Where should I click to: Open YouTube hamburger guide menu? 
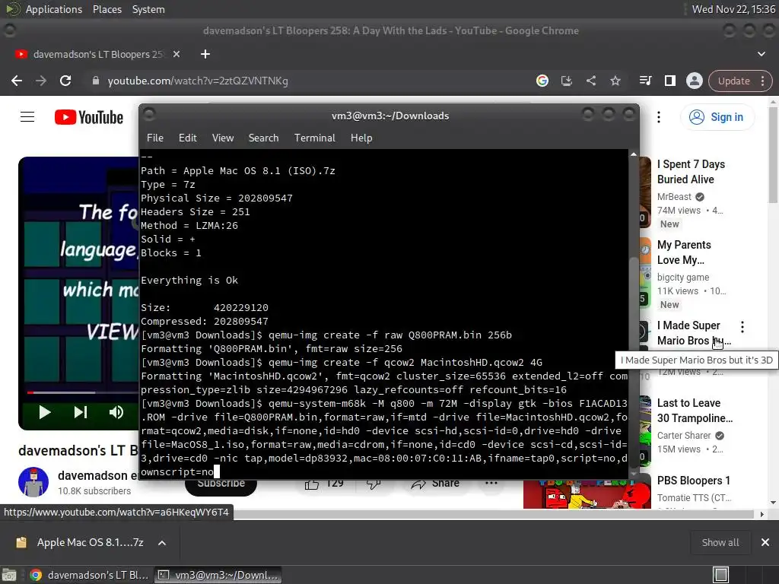click(x=27, y=117)
